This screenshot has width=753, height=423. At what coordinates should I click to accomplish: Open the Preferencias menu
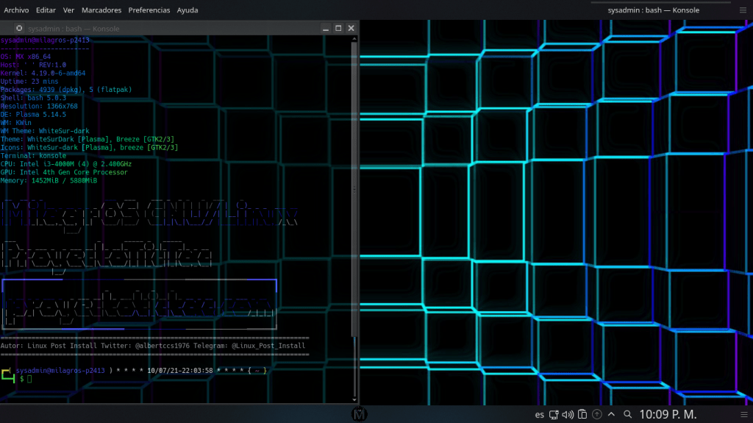click(149, 10)
